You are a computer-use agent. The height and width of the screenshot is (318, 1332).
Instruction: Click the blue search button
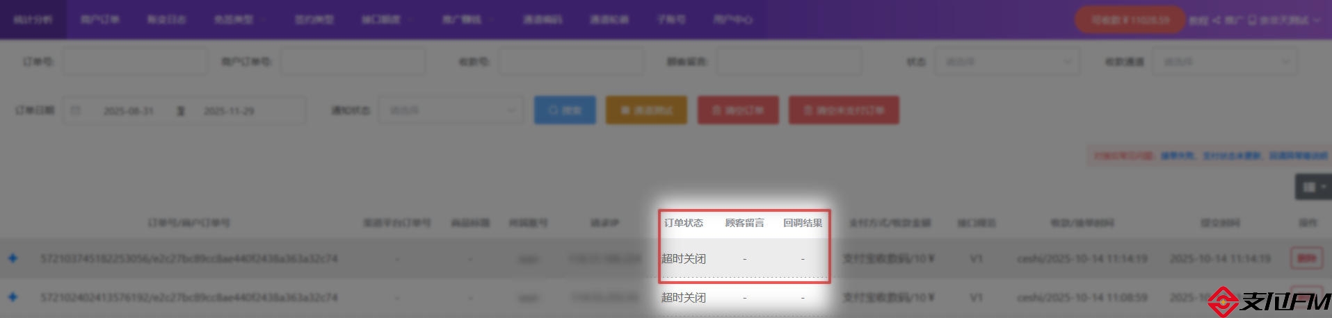[x=564, y=110]
